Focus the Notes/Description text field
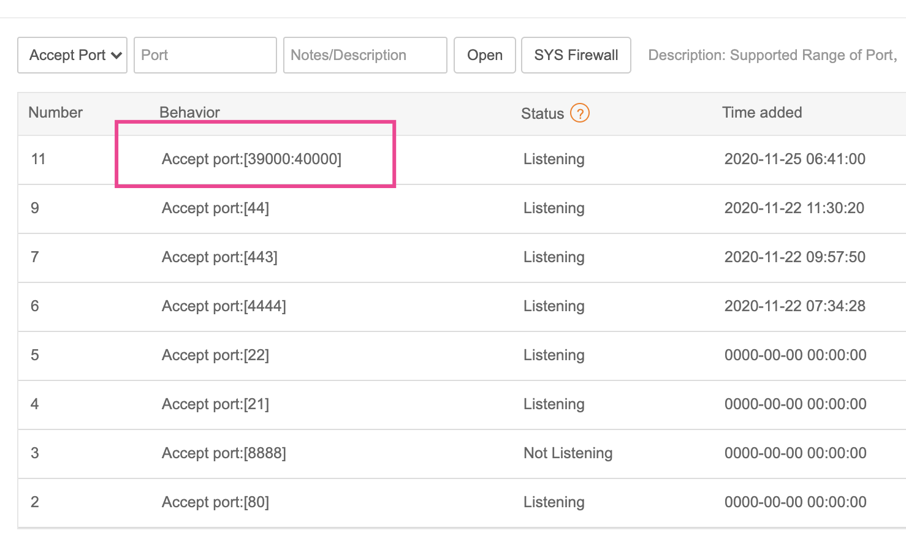Image resolution: width=906 pixels, height=555 pixels. coord(365,55)
